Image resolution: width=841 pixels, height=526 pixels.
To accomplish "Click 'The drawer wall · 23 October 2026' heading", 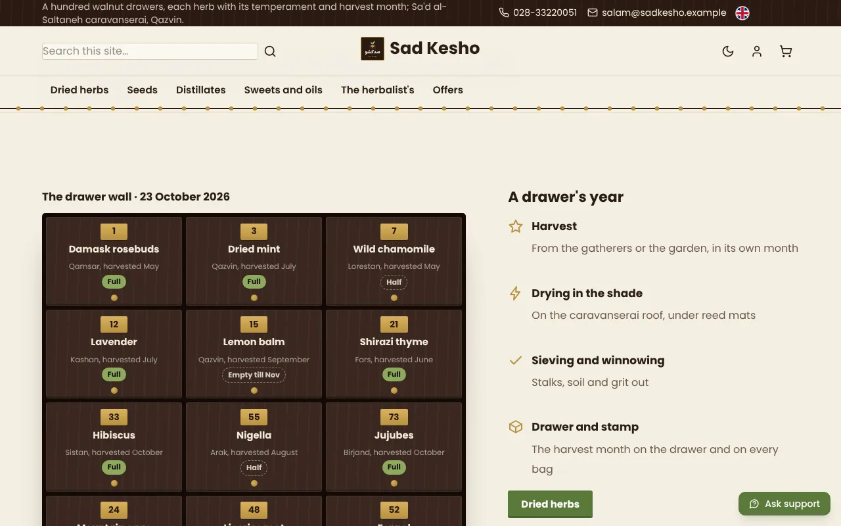I will coord(136,197).
